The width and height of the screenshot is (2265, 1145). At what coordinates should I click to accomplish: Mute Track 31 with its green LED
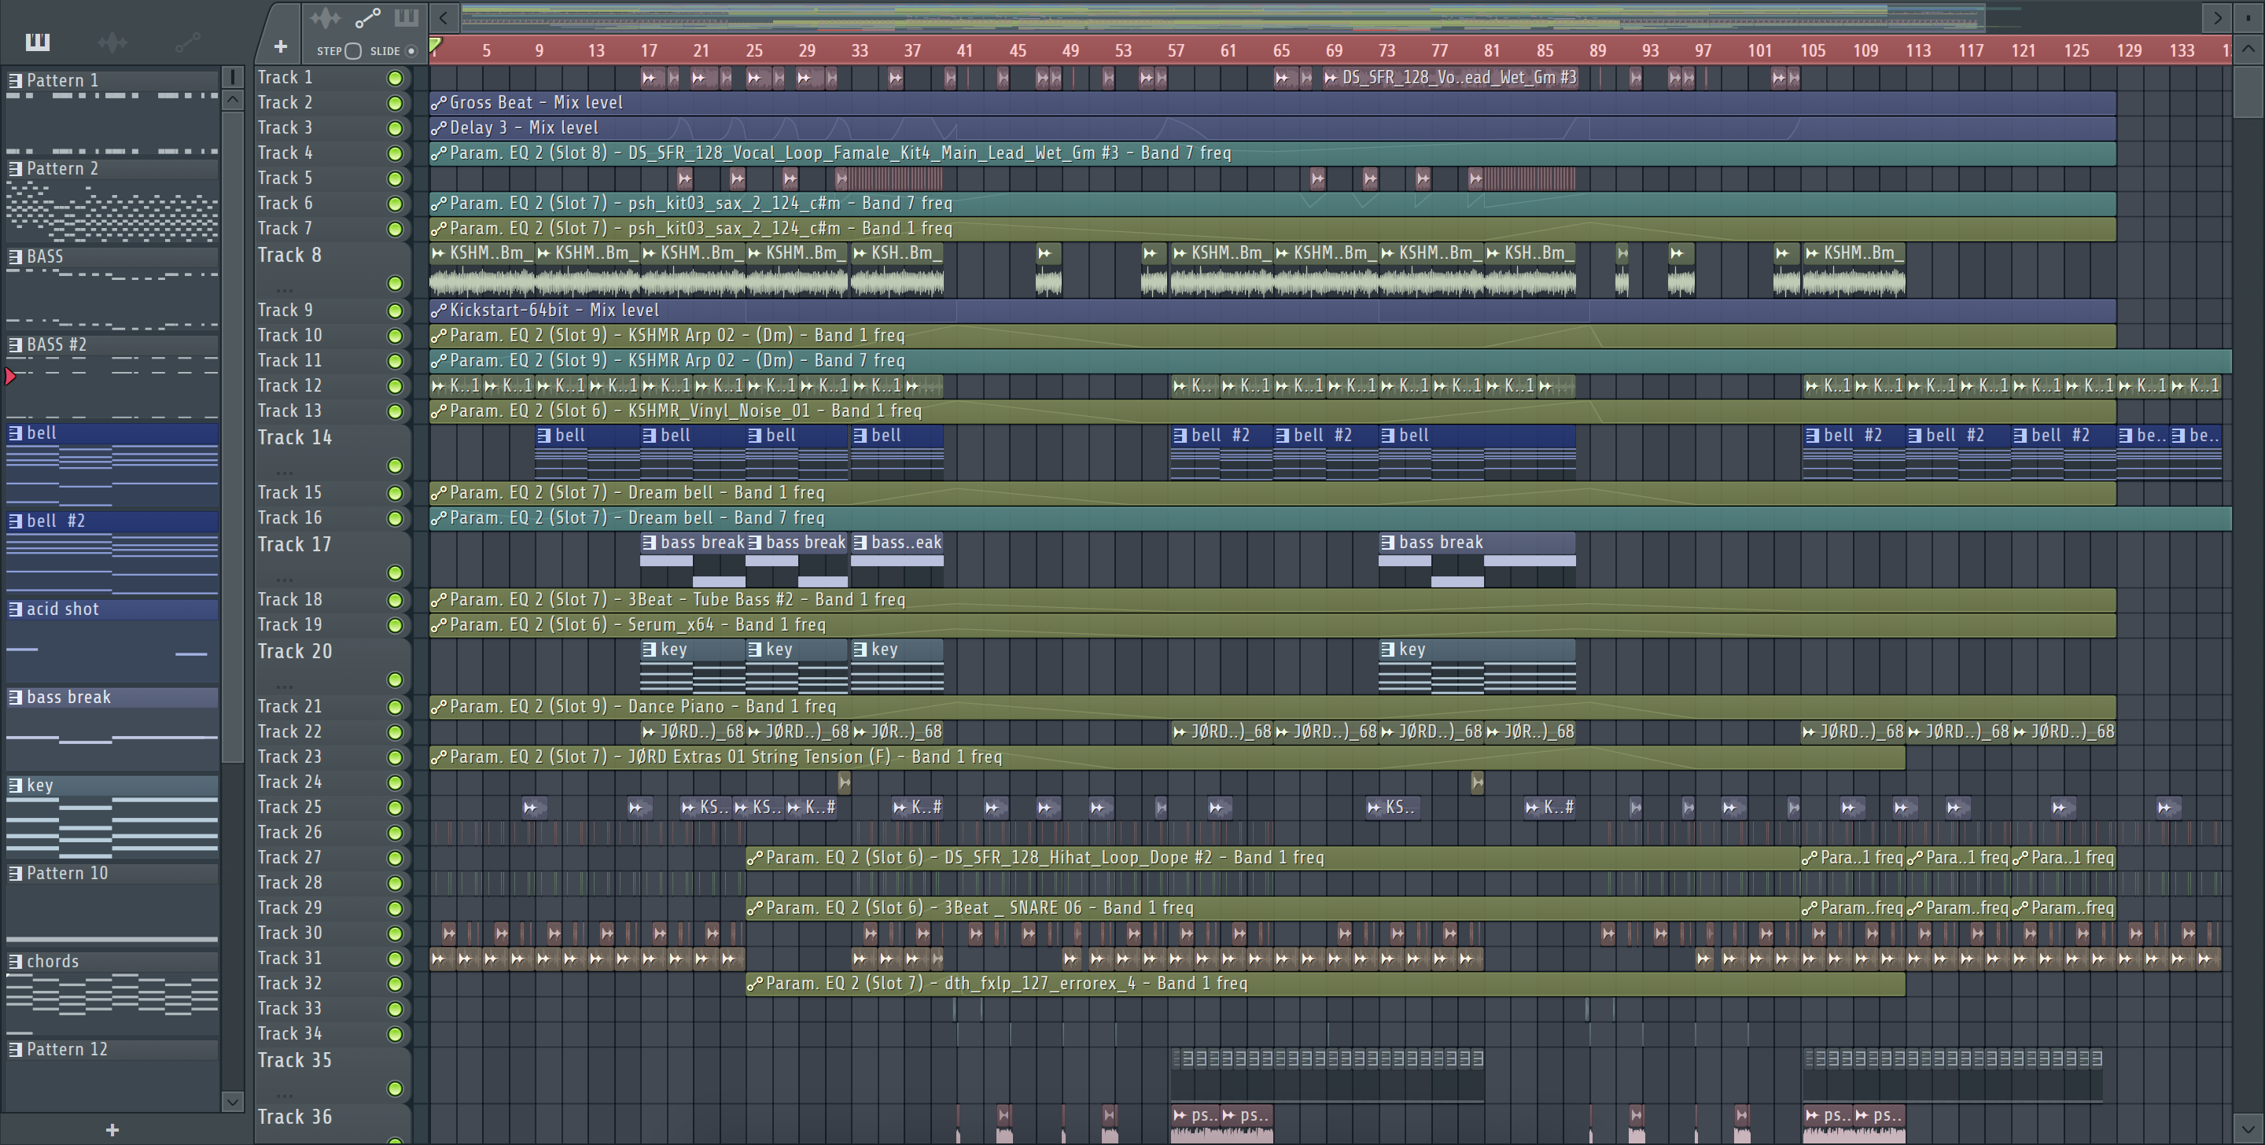[395, 959]
